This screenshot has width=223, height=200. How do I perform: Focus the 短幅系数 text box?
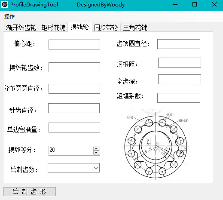point(179,98)
